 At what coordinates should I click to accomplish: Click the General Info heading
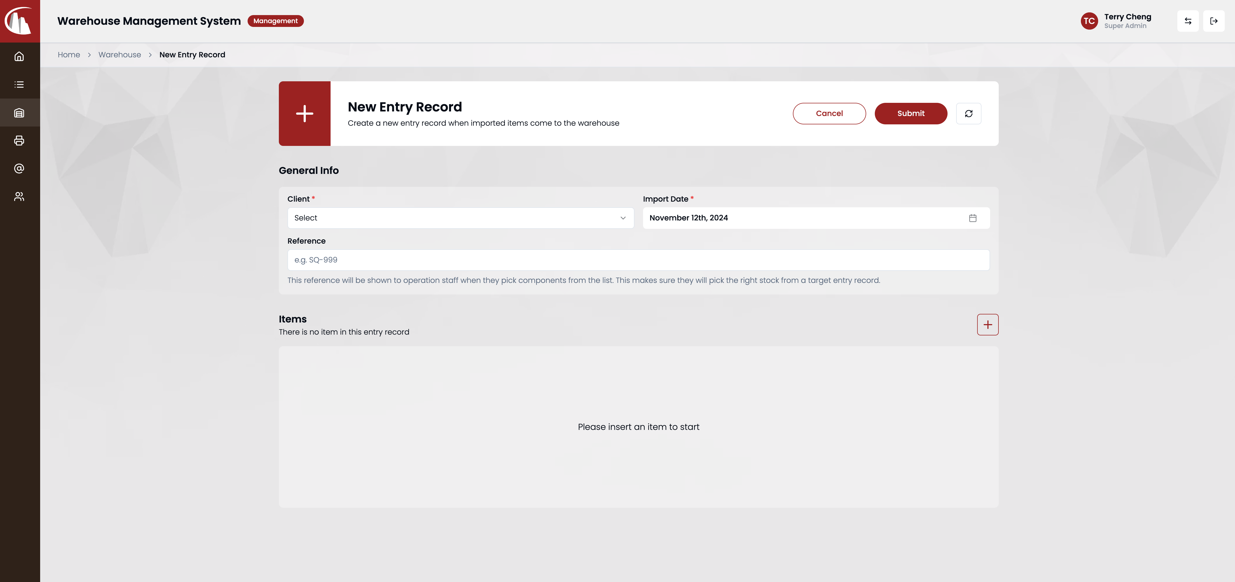click(309, 170)
